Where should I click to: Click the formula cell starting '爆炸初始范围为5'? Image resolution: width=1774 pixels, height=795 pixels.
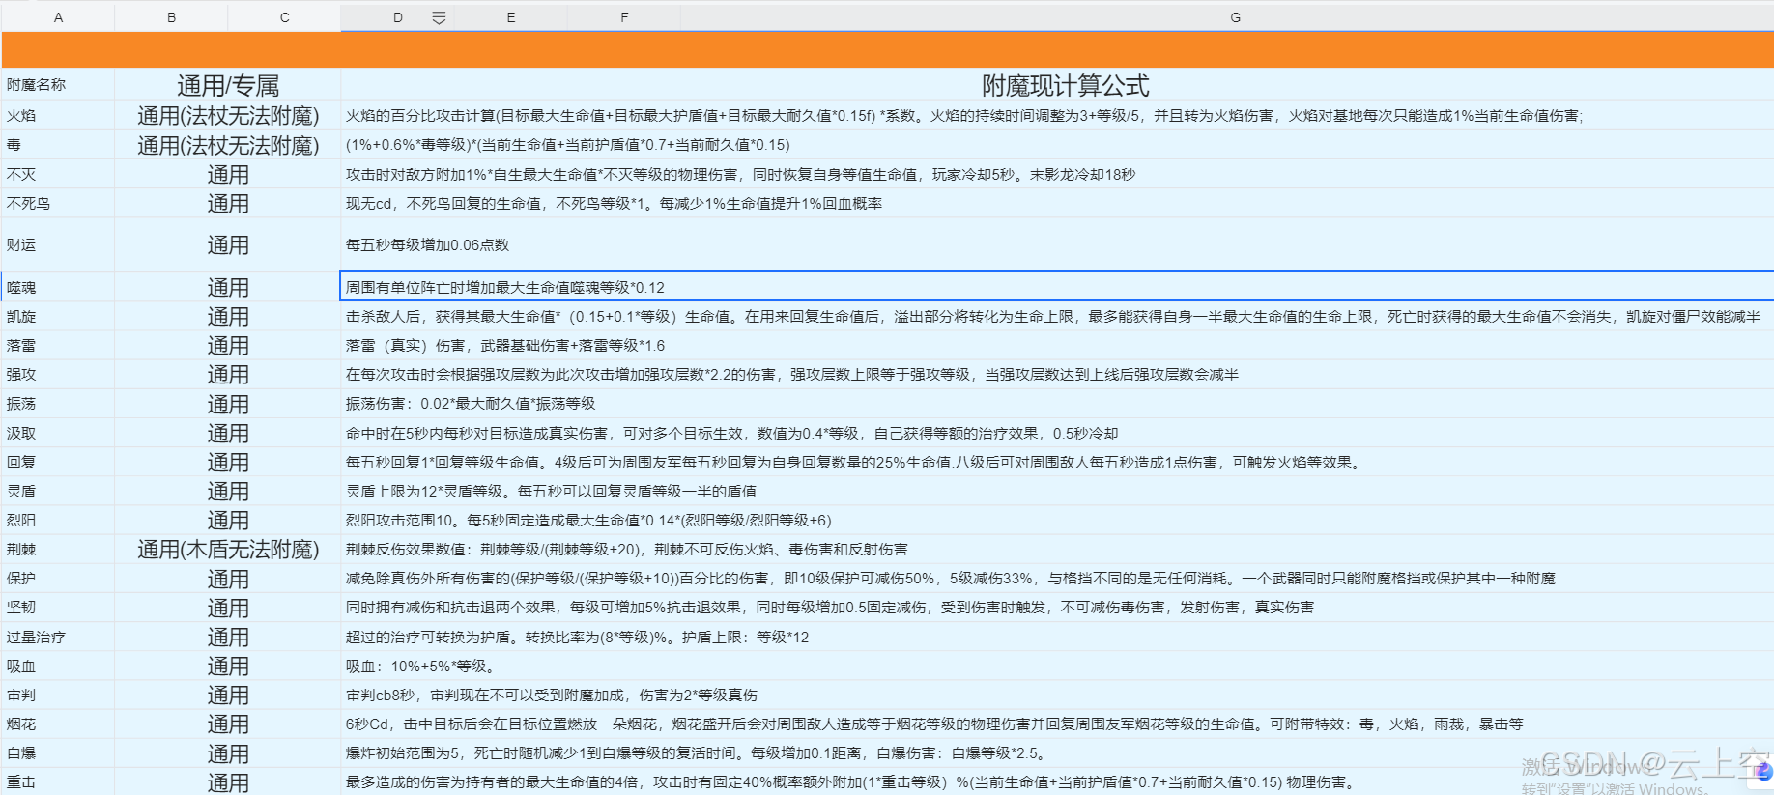pos(1057,752)
